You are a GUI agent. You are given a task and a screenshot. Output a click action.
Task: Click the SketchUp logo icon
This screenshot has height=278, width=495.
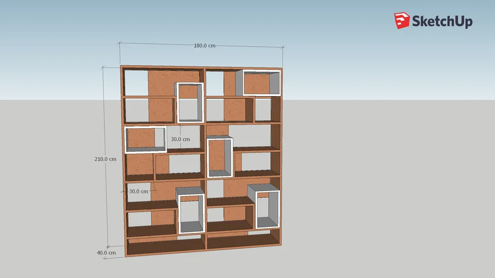(x=402, y=21)
